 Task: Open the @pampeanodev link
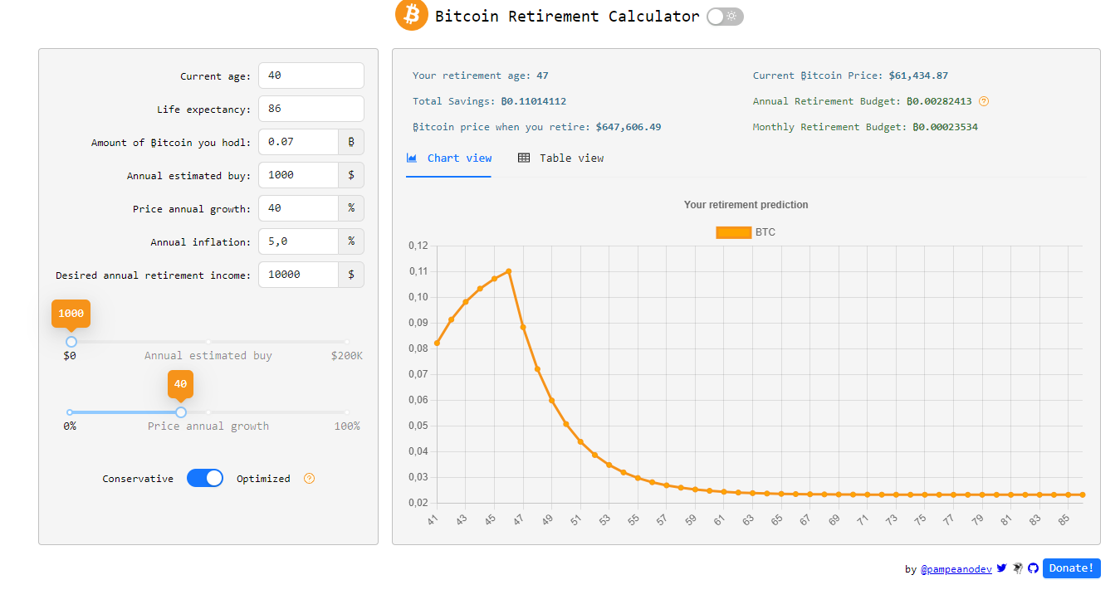956,569
